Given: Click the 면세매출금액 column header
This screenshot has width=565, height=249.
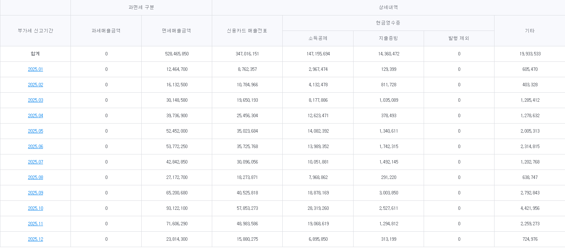Looking at the screenshot, I should 176,31.
